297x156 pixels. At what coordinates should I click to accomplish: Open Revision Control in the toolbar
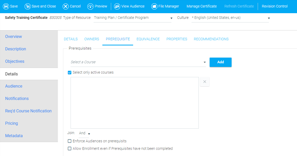tap(275, 6)
